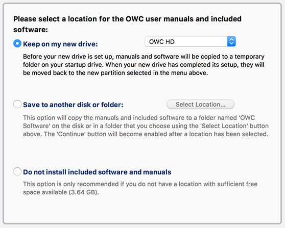
Task: Click the 'This option will copy the manuals' line
Action: point(139,118)
